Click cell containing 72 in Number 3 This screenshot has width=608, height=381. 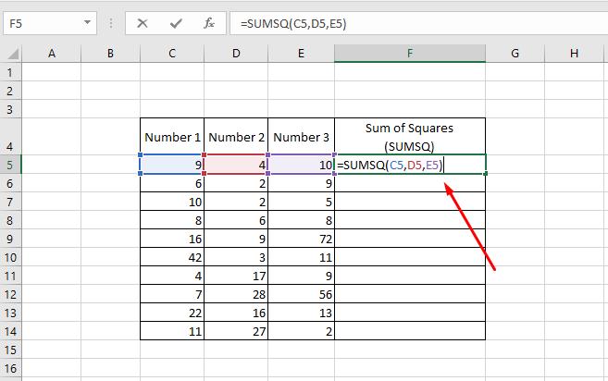pos(301,239)
